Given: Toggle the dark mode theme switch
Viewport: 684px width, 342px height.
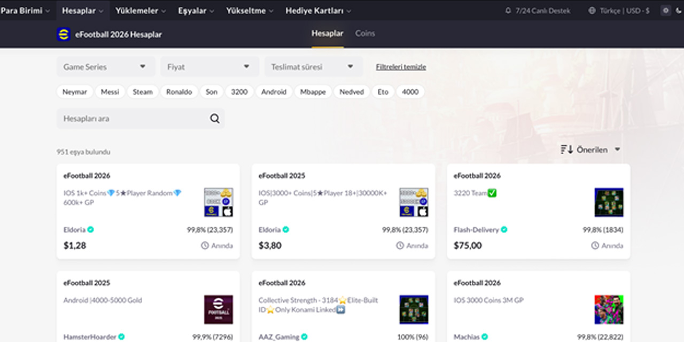Looking at the screenshot, I should 665,10.
